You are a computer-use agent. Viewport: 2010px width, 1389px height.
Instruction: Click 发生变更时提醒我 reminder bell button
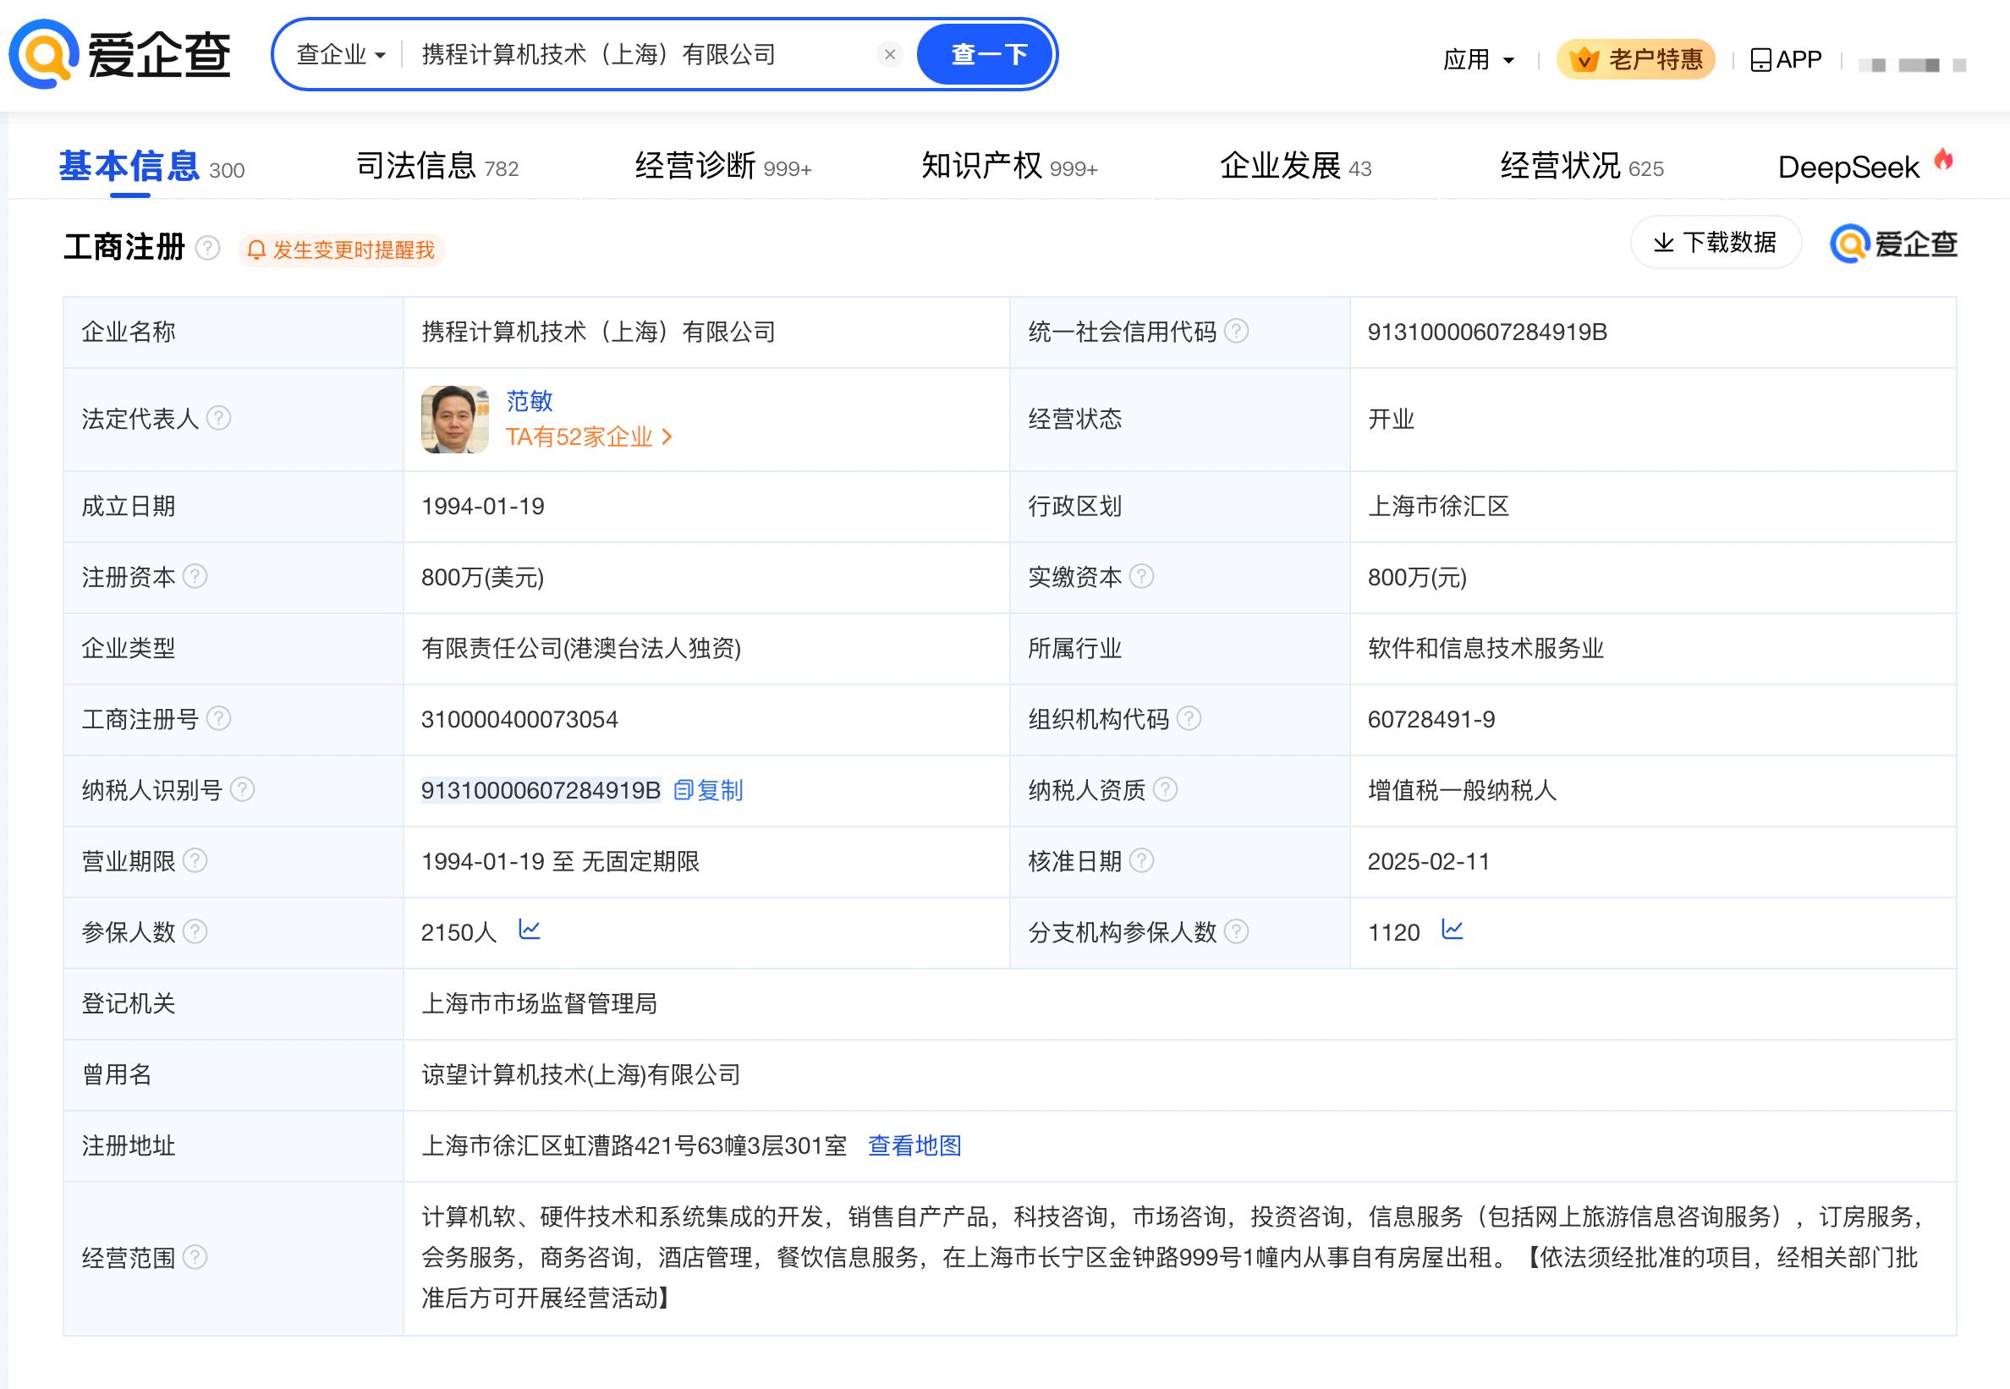click(x=341, y=250)
